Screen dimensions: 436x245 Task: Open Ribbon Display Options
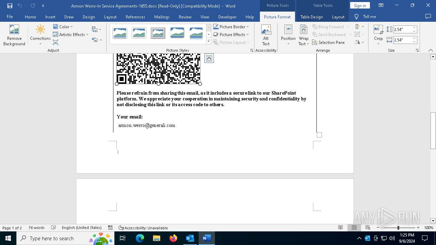pos(381,5)
